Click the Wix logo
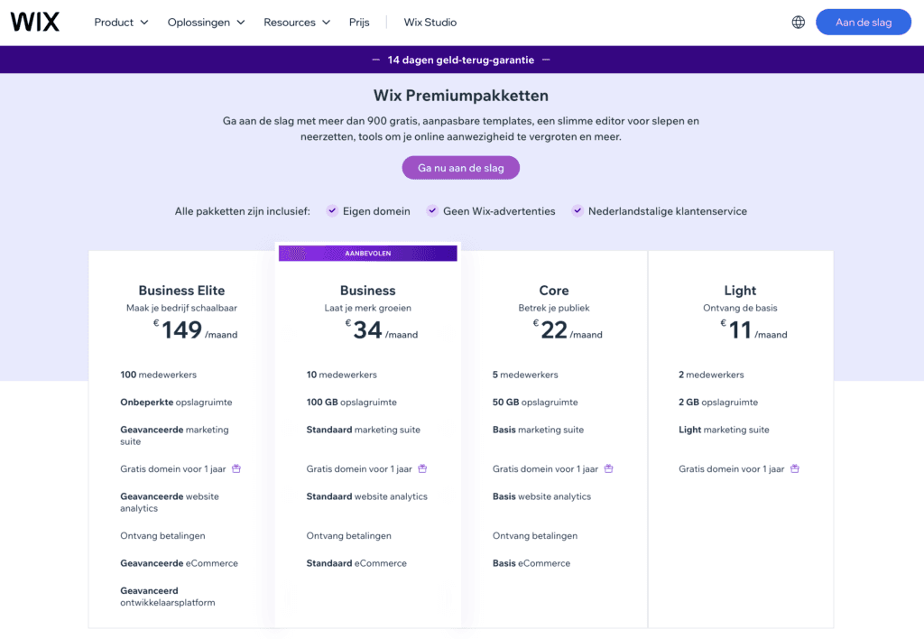 pyautogui.click(x=35, y=22)
